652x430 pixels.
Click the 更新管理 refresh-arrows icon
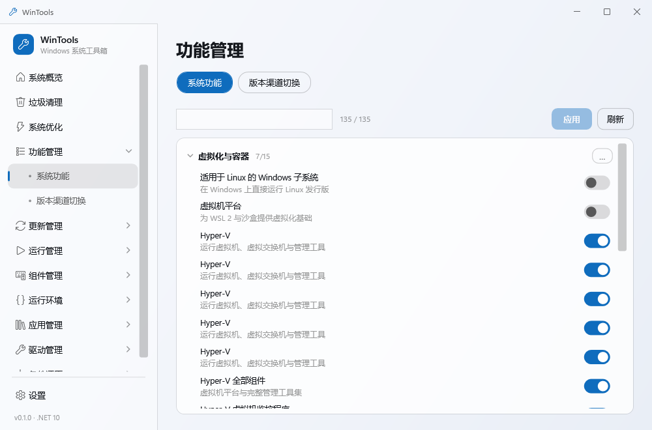20,225
